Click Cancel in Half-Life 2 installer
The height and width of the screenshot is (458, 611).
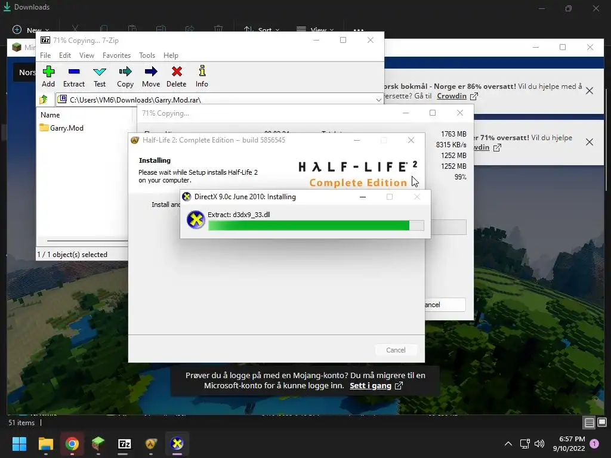[x=396, y=349]
